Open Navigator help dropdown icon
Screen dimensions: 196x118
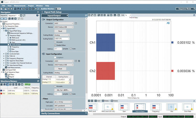[x=38, y=16]
